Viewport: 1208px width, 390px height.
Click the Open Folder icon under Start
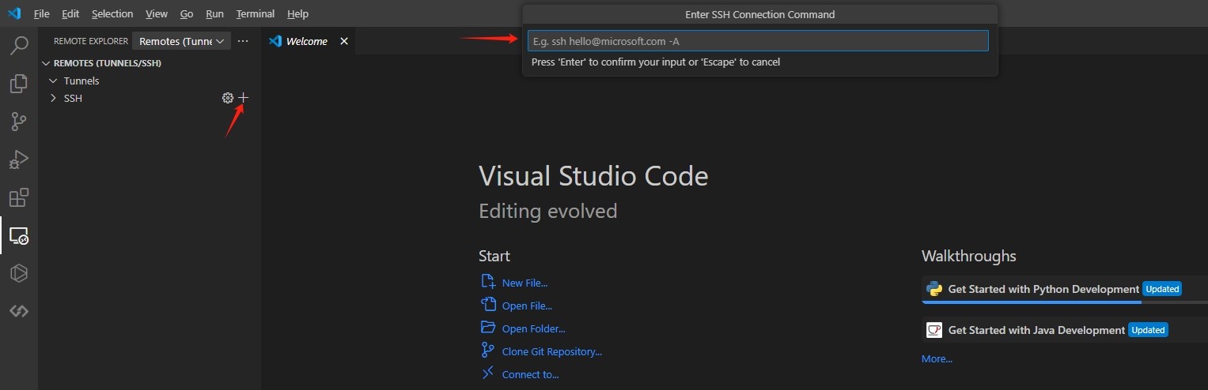pyautogui.click(x=487, y=328)
